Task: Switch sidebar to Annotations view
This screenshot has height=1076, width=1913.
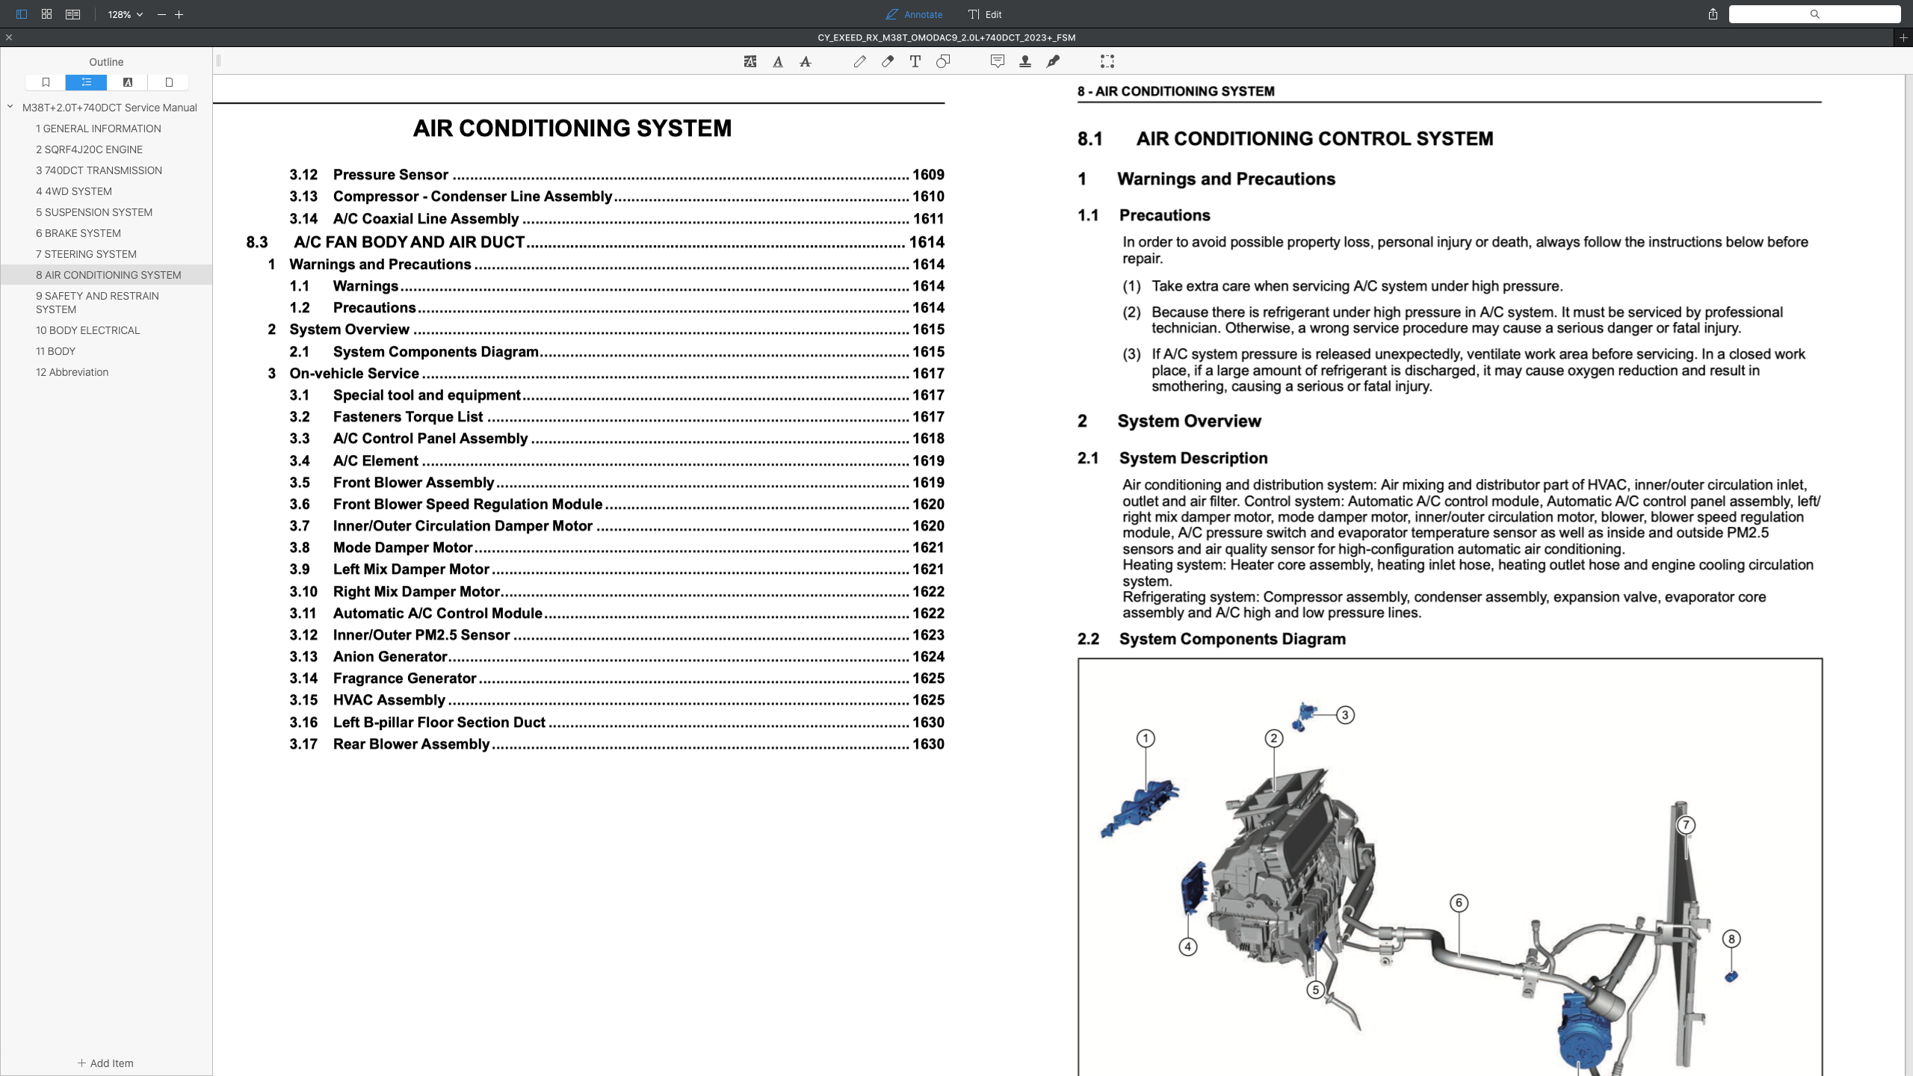Action: [x=127, y=82]
